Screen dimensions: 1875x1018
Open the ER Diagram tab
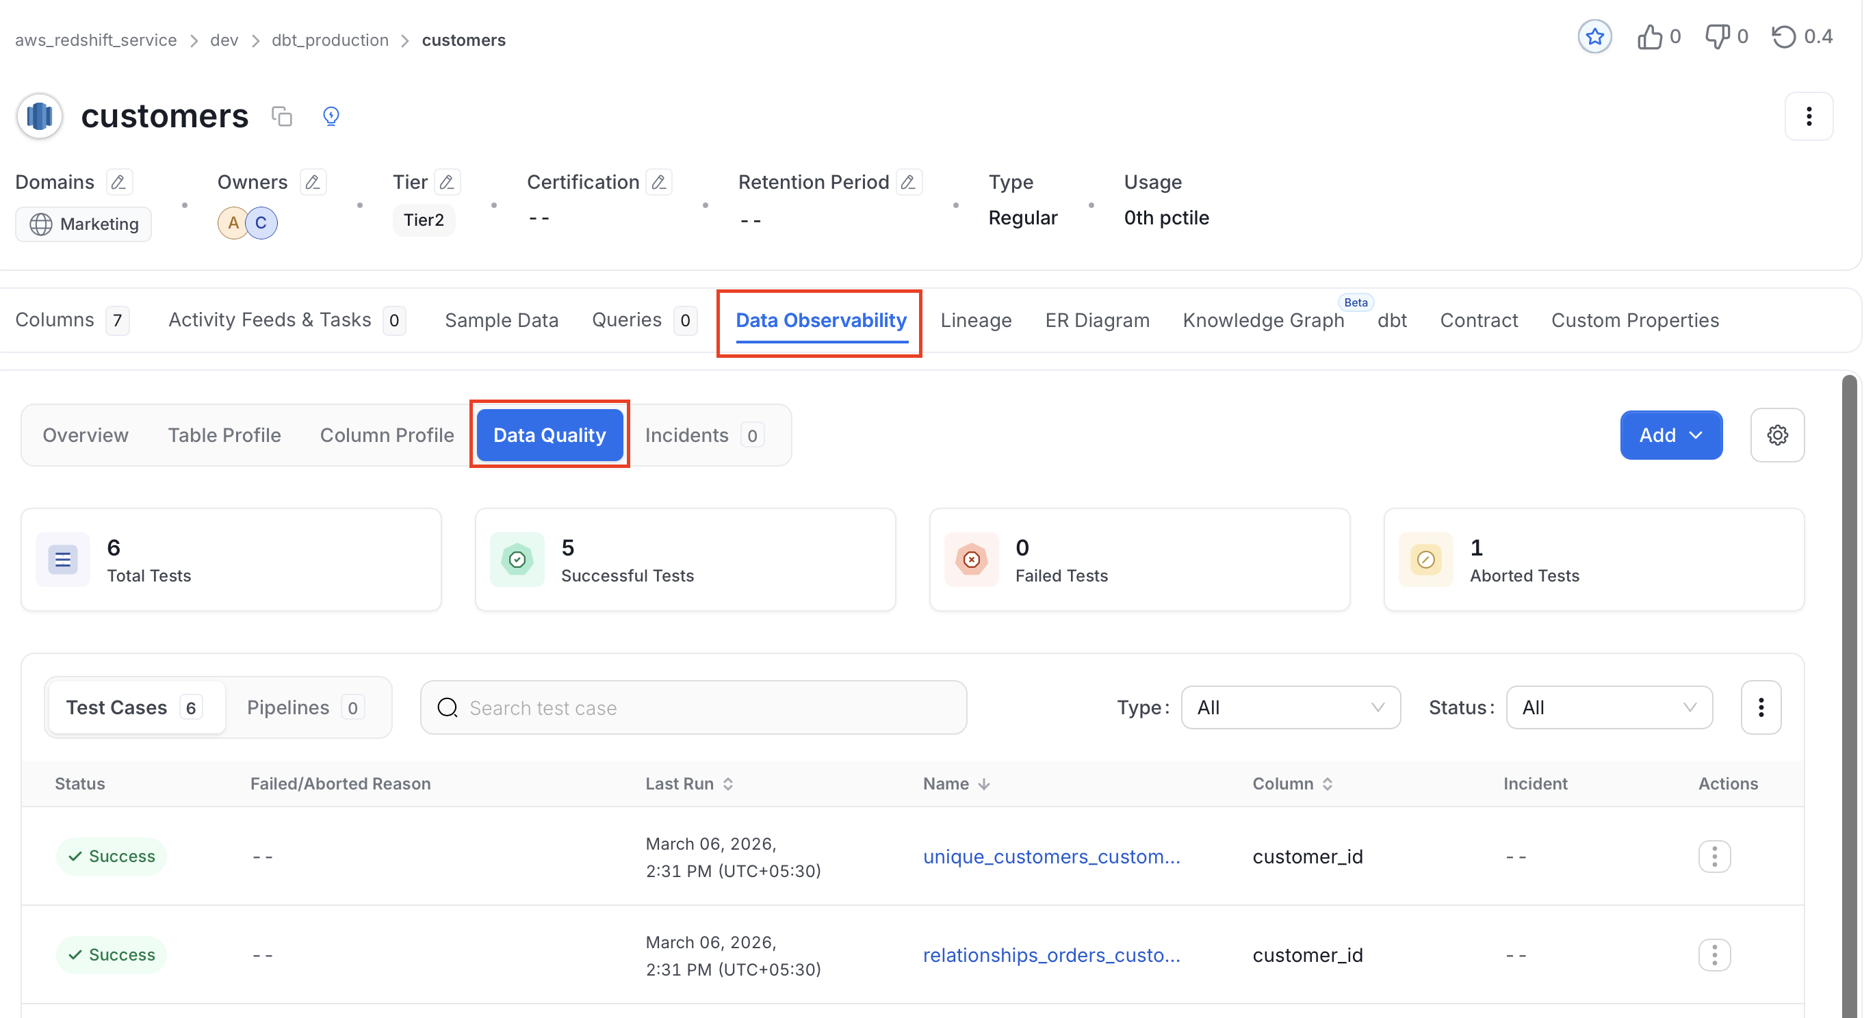1097,320
